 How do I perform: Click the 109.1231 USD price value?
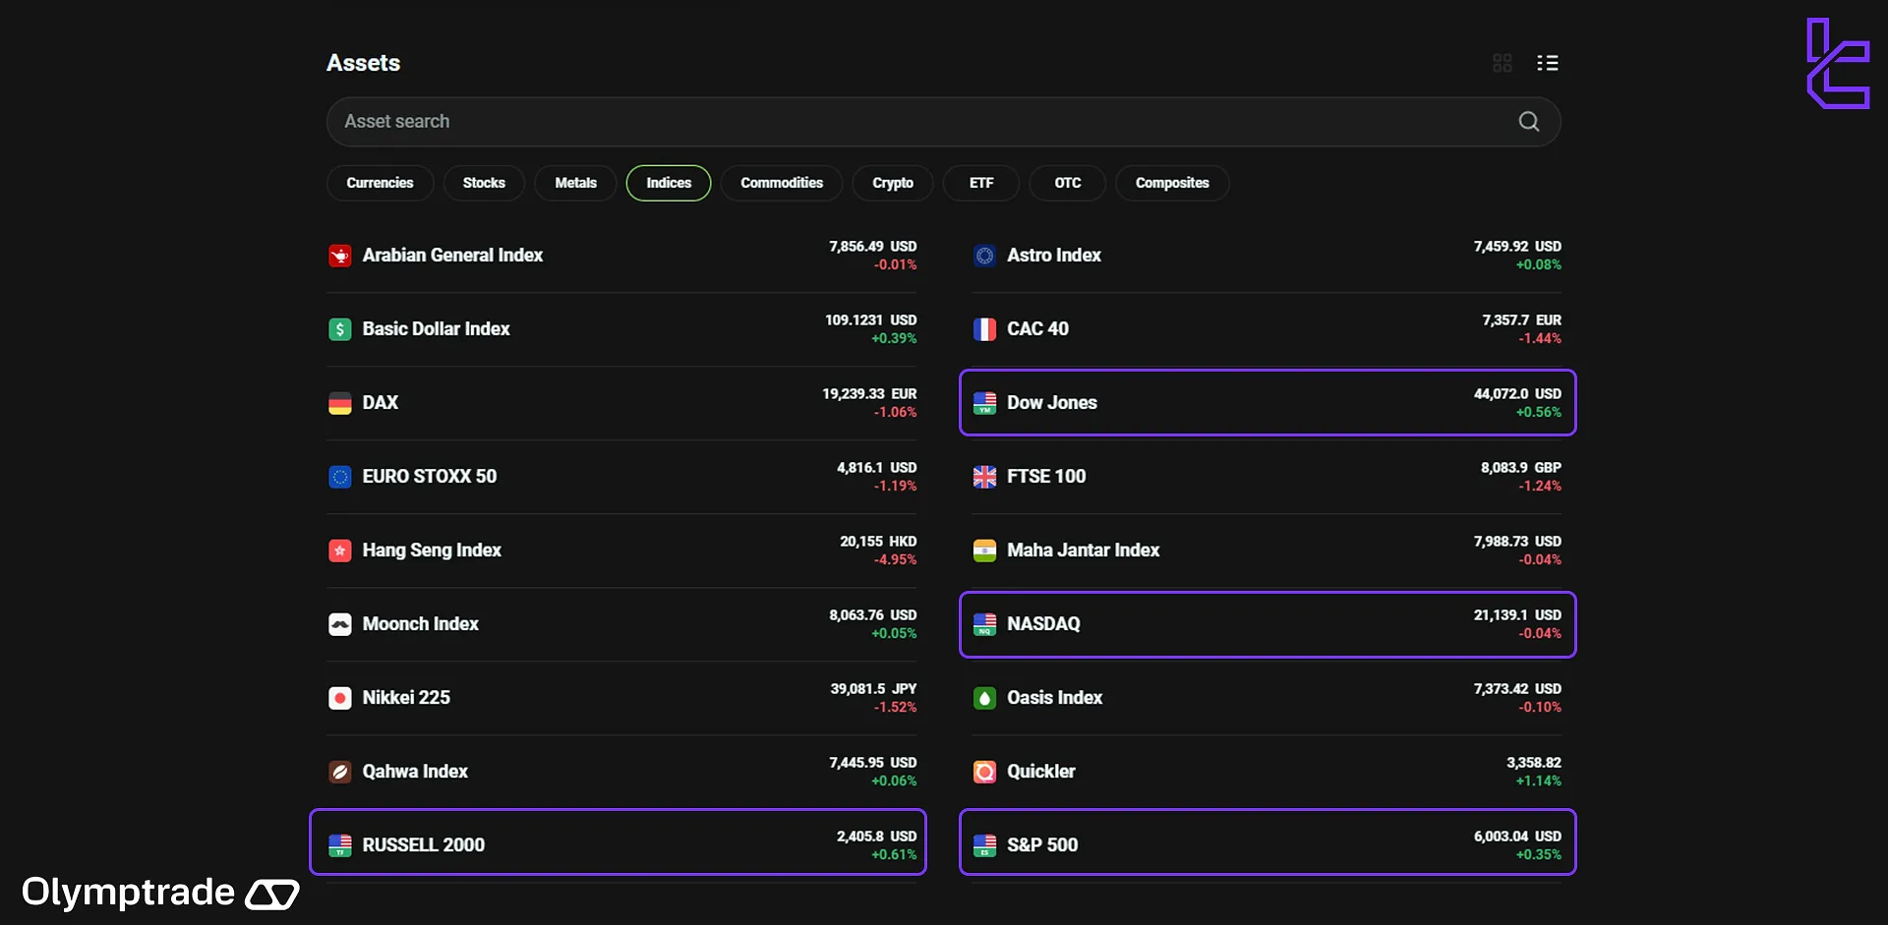[x=871, y=320]
